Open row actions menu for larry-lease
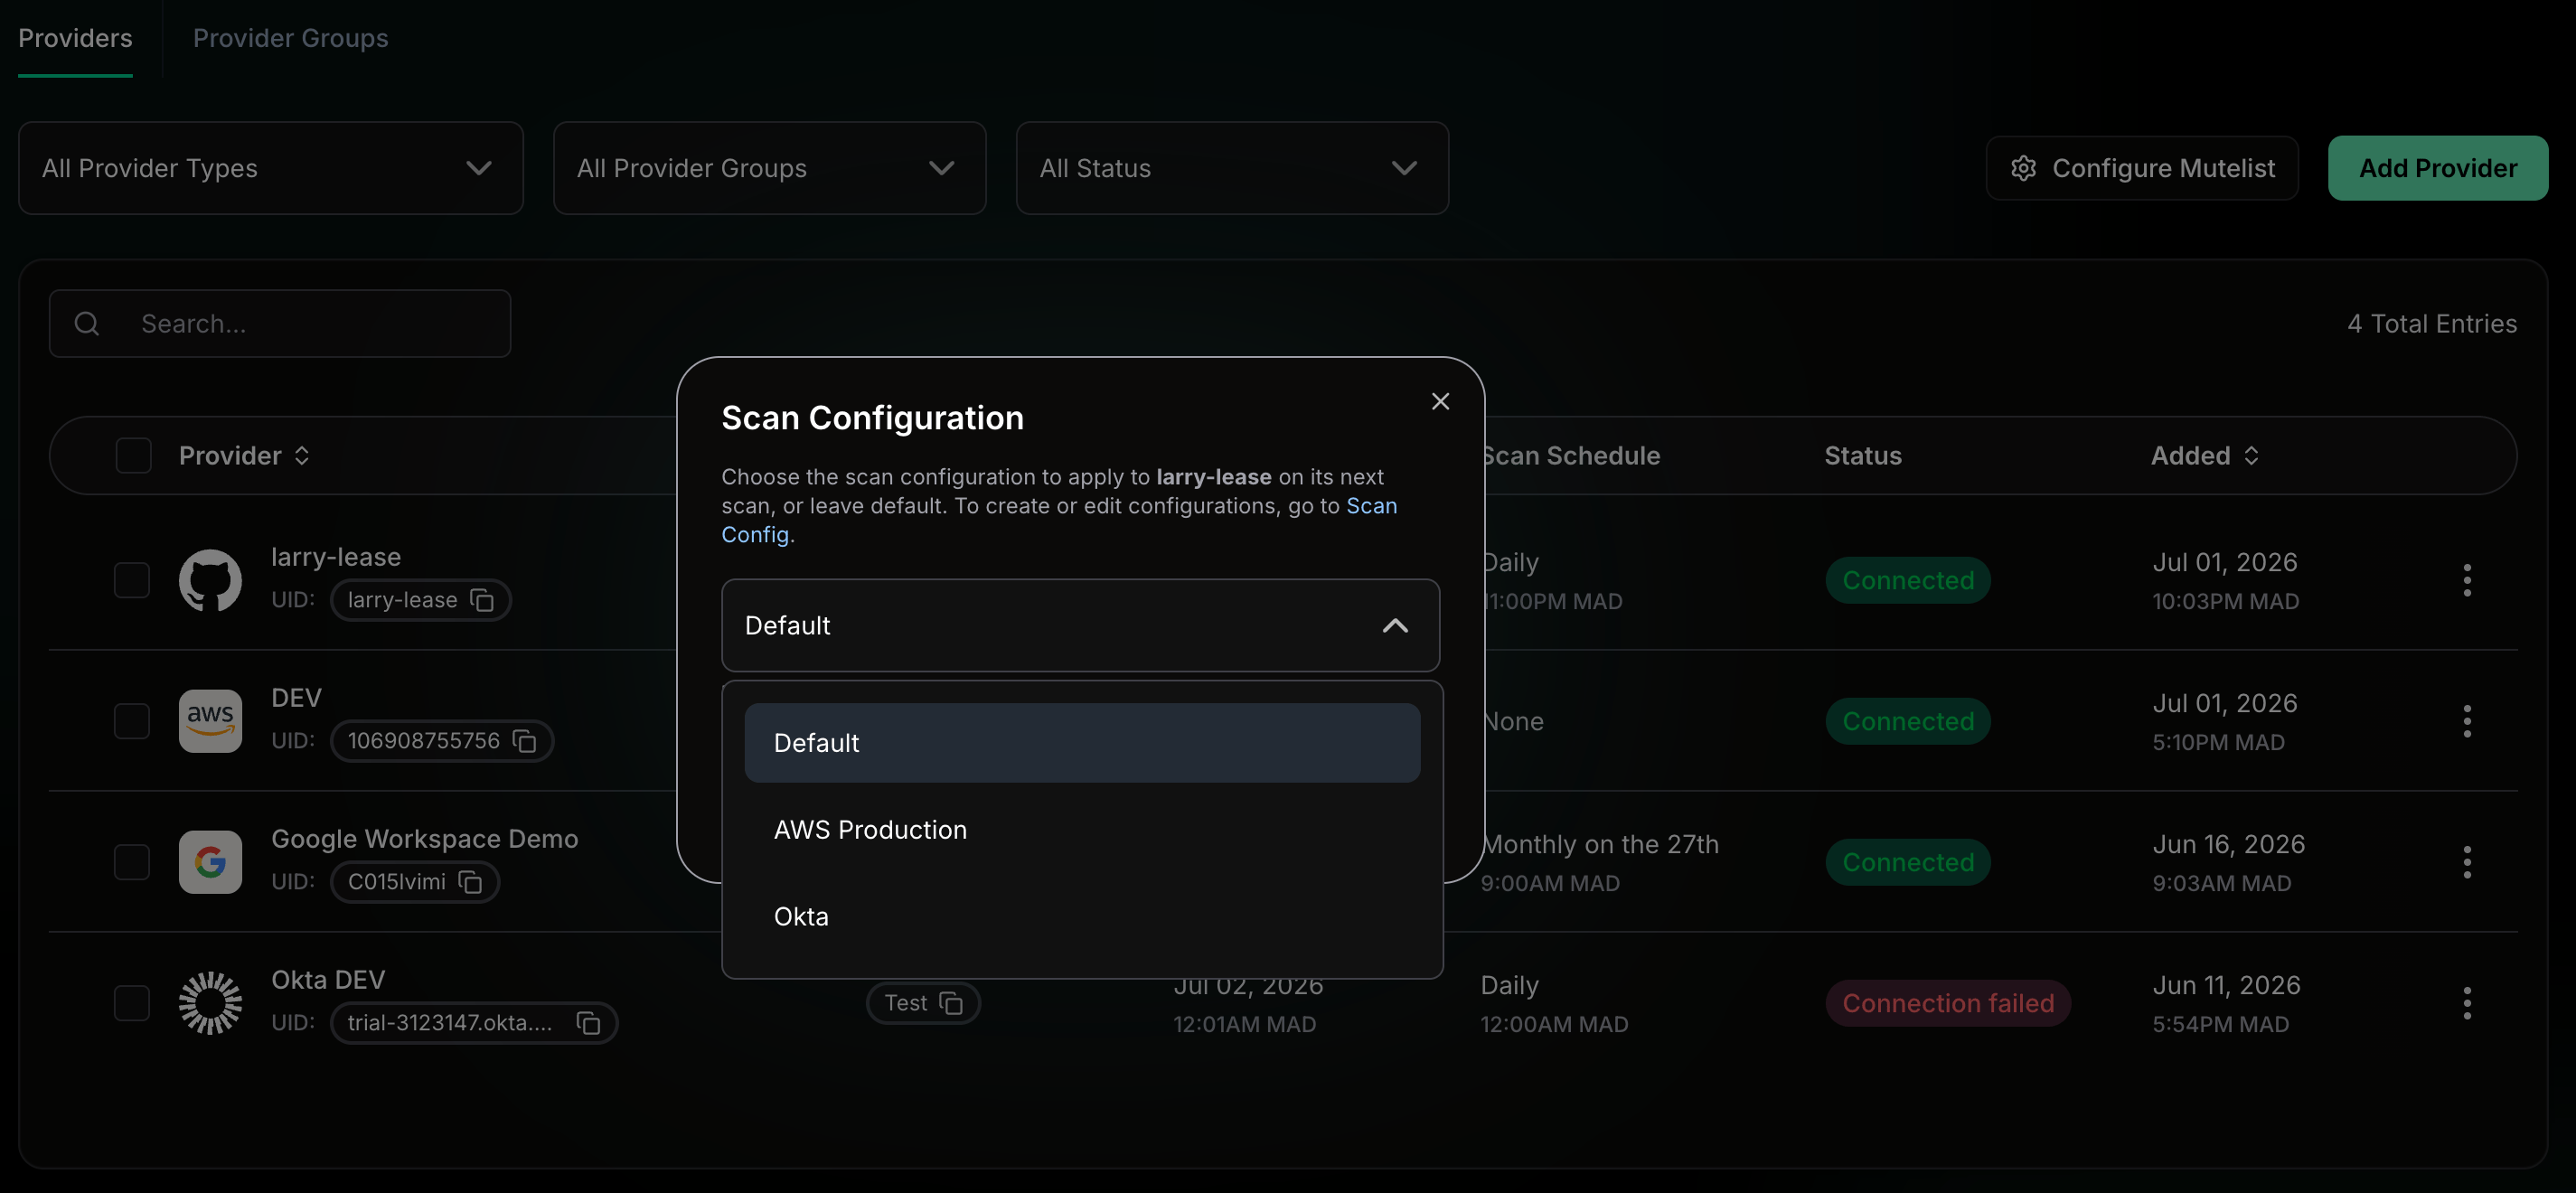The image size is (2576, 1193). point(2467,580)
